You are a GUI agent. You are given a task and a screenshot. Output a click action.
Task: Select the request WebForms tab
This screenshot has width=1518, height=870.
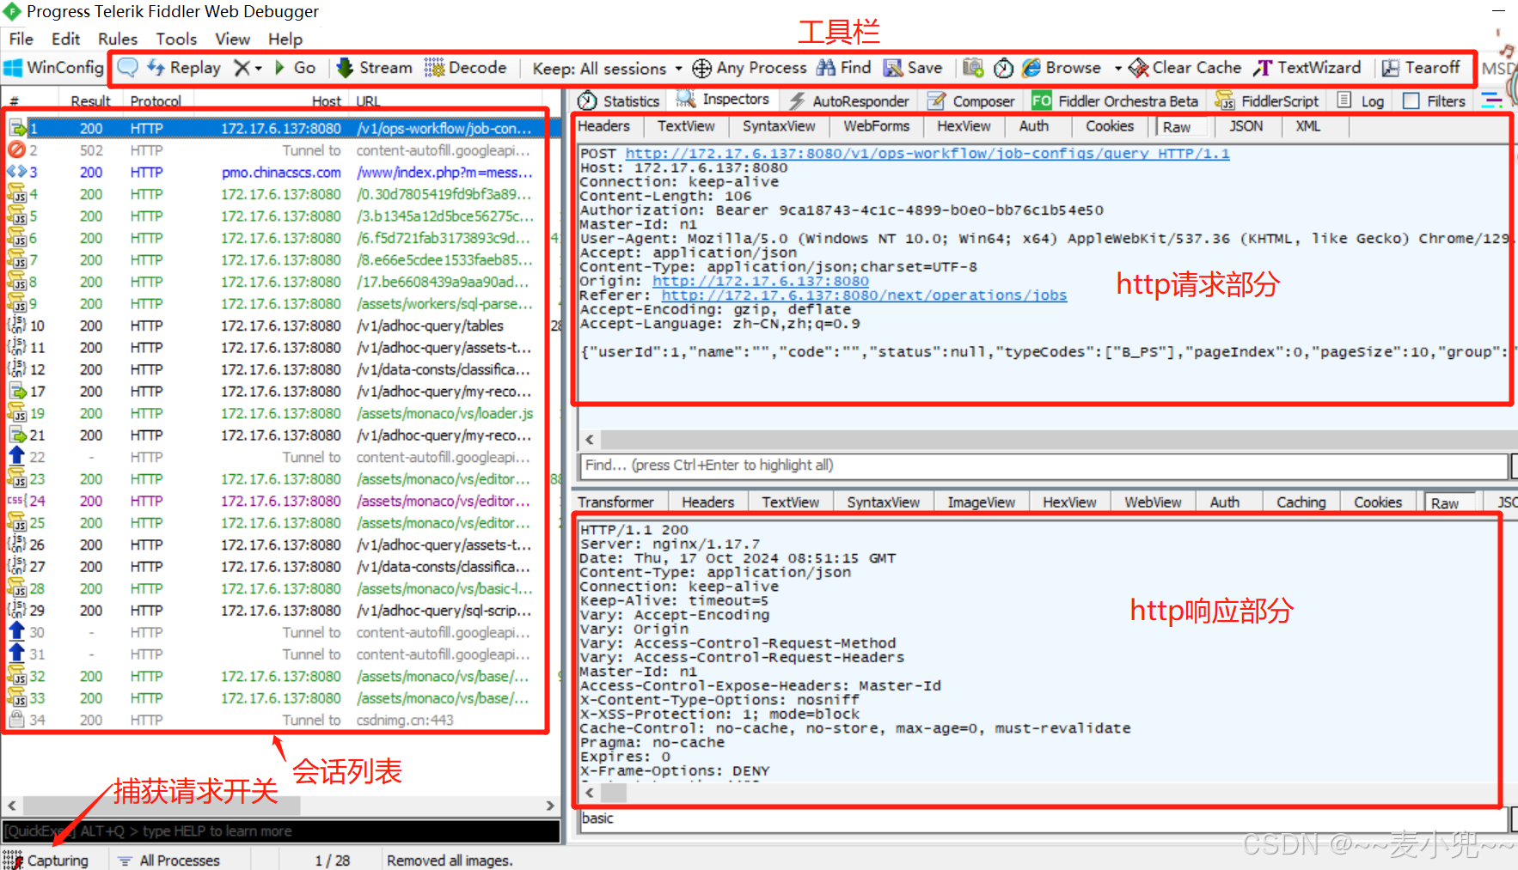(876, 126)
